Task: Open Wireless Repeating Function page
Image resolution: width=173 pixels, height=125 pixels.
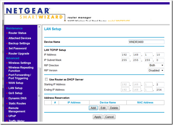Action: coord(21,69)
